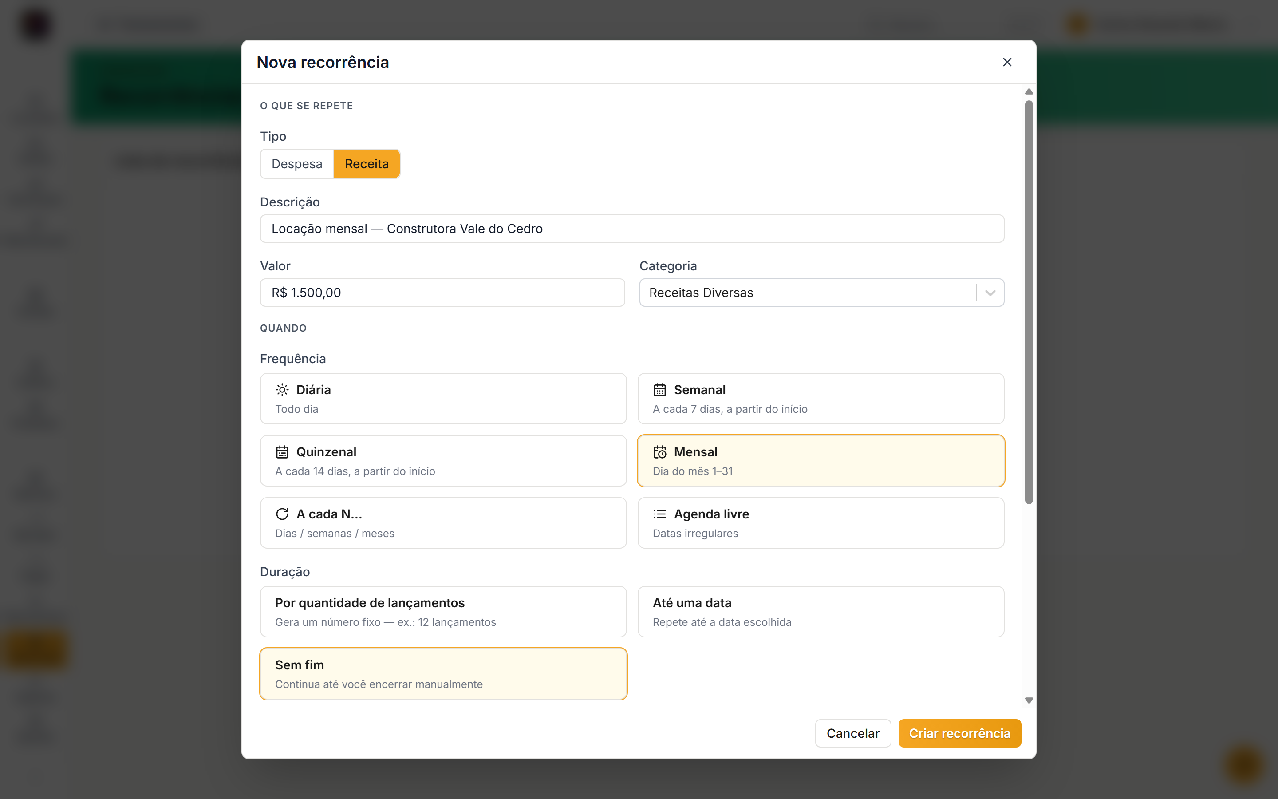The height and width of the screenshot is (799, 1278).
Task: Click the refresh icon beside A cada N...
Action: coord(282,514)
